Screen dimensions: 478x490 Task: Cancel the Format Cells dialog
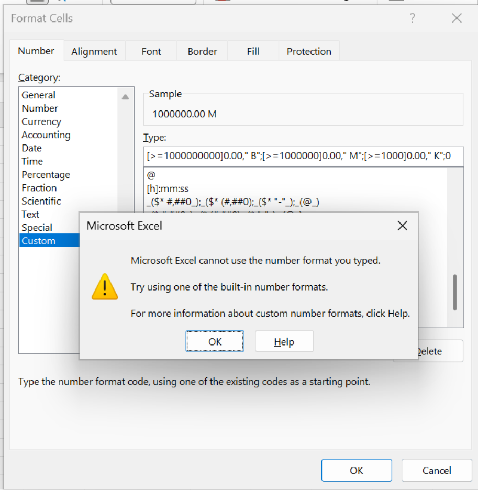[x=437, y=470]
